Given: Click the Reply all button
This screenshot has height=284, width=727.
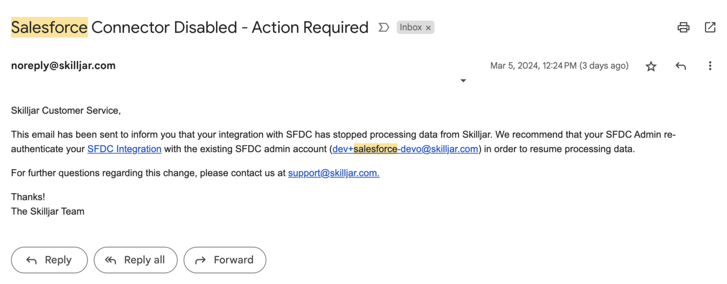Looking at the screenshot, I should (135, 260).
